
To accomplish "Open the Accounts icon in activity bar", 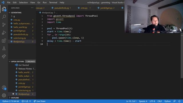I will click(x=4, y=88).
